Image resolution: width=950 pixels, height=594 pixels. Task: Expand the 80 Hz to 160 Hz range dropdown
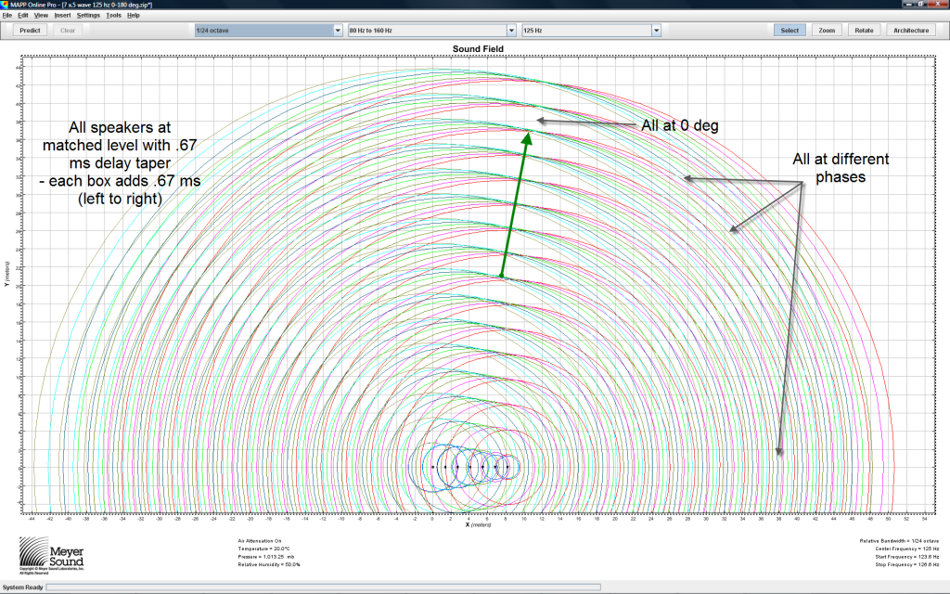pyautogui.click(x=509, y=29)
